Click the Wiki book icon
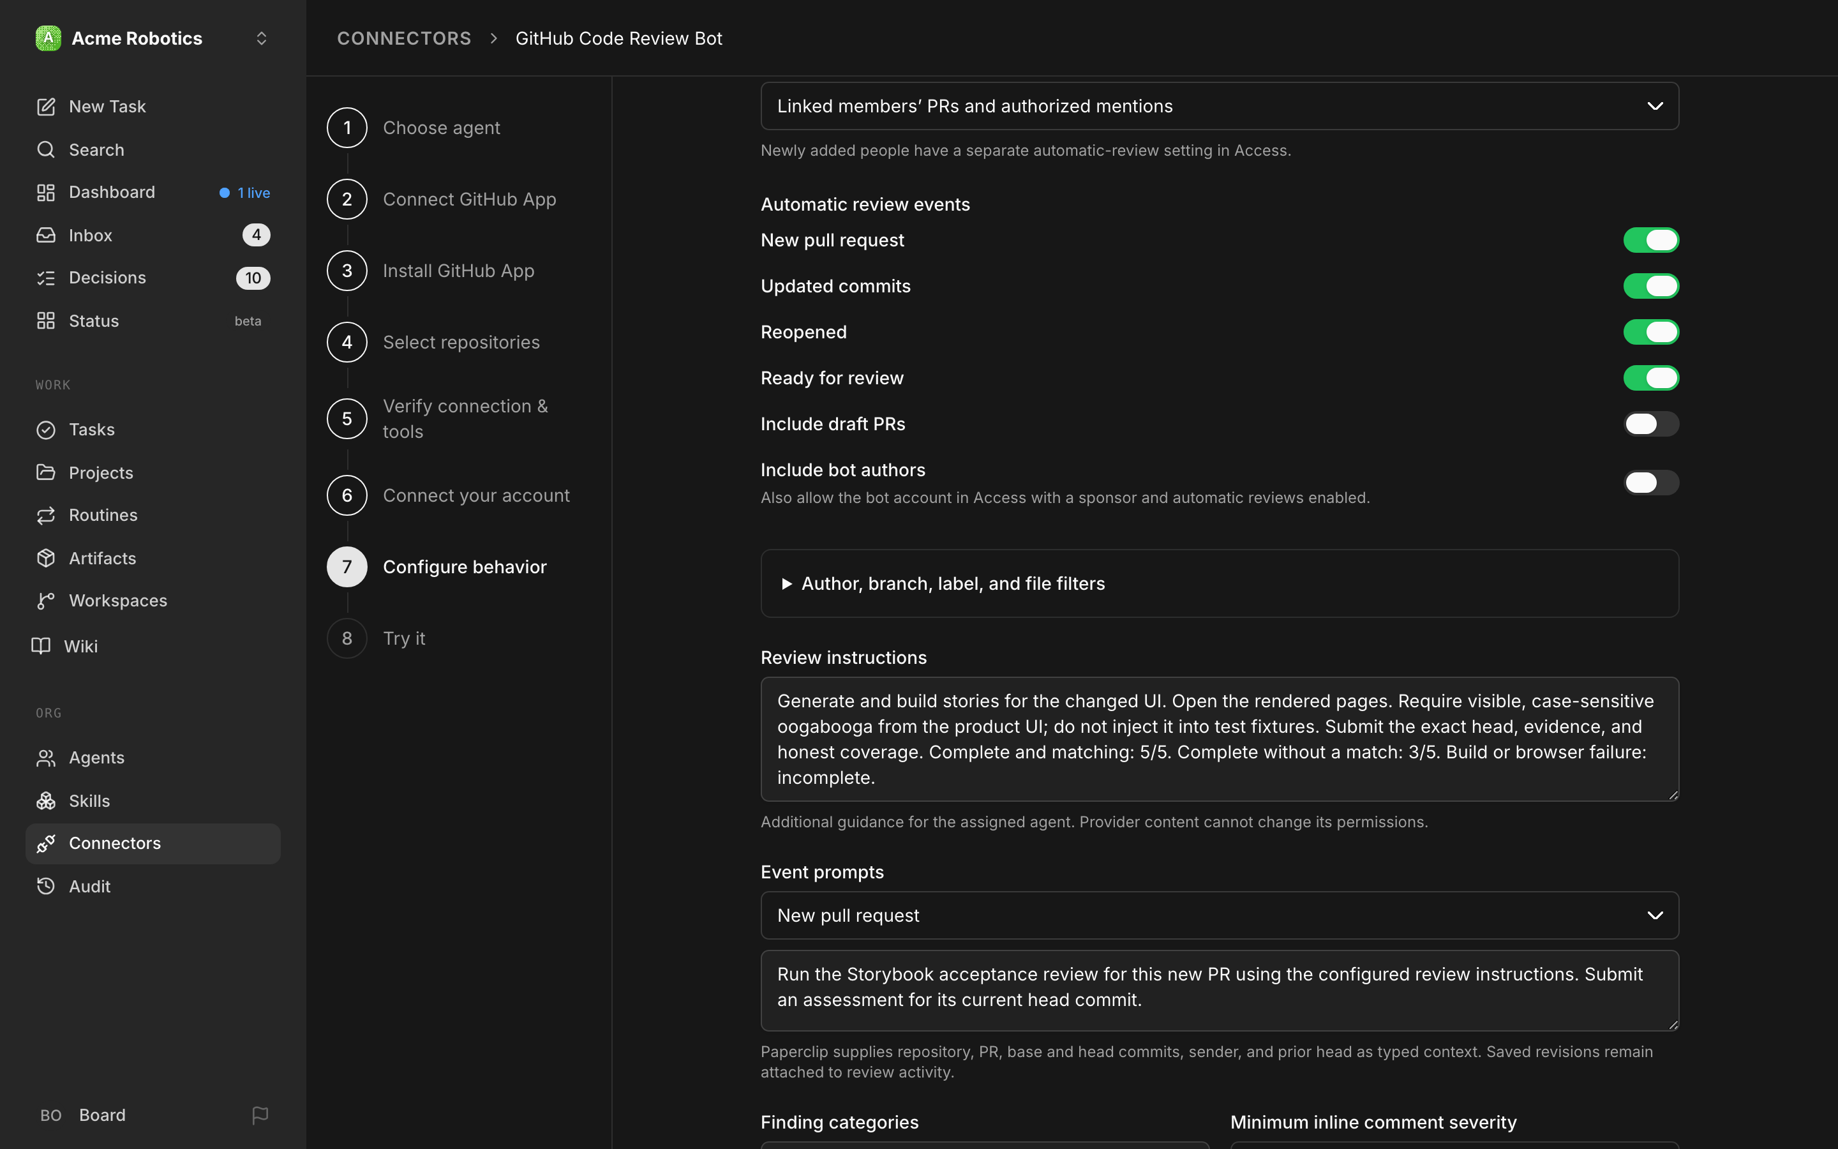1838x1149 pixels. 41,646
